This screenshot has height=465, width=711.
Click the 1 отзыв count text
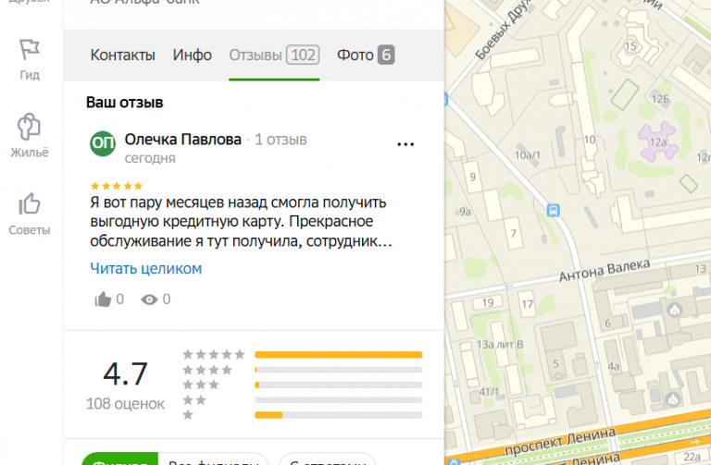click(281, 140)
